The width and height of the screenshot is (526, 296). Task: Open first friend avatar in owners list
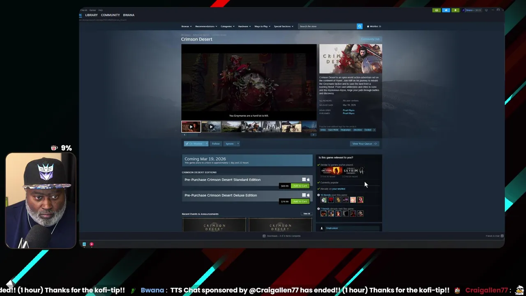(x=324, y=213)
